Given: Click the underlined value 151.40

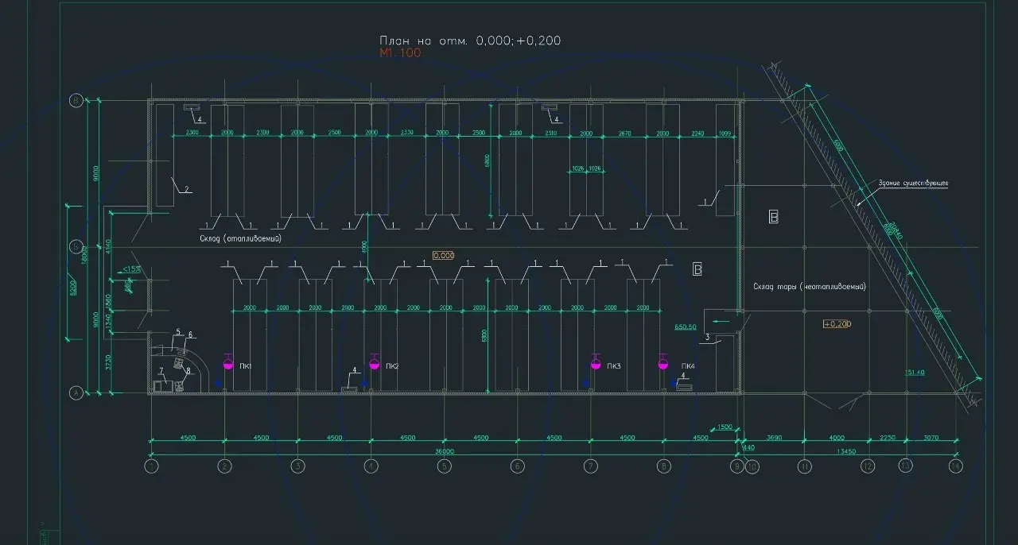Looking at the screenshot, I should [915, 371].
